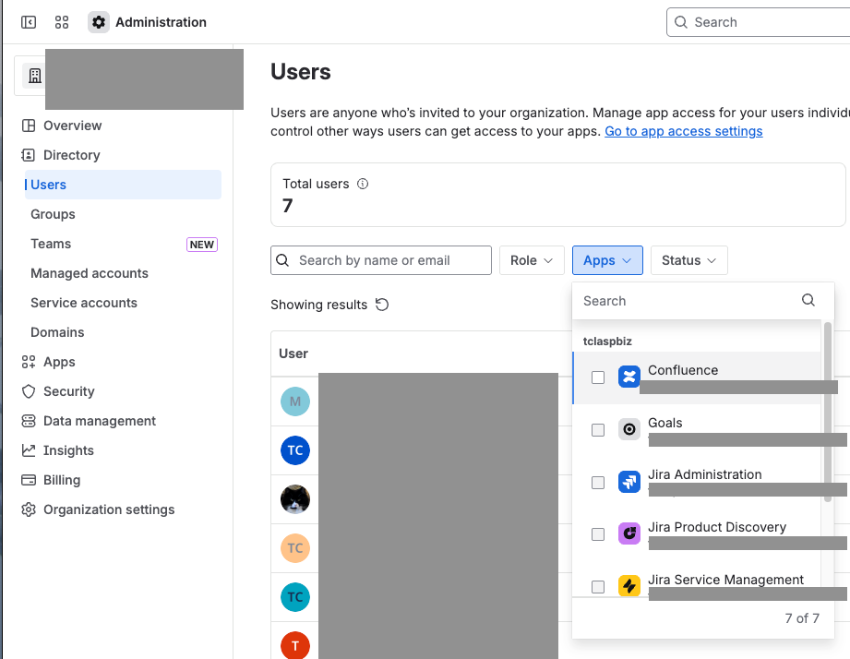Screen dimensions: 850x659
Task: Click the Overview layout icon
Action: (29, 126)
